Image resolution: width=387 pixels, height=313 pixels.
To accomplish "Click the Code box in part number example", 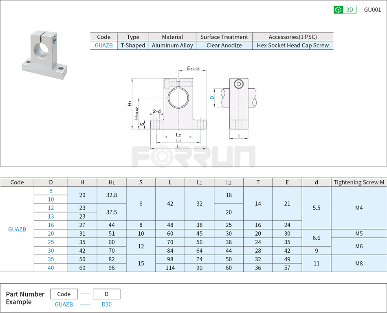I will (64, 294).
